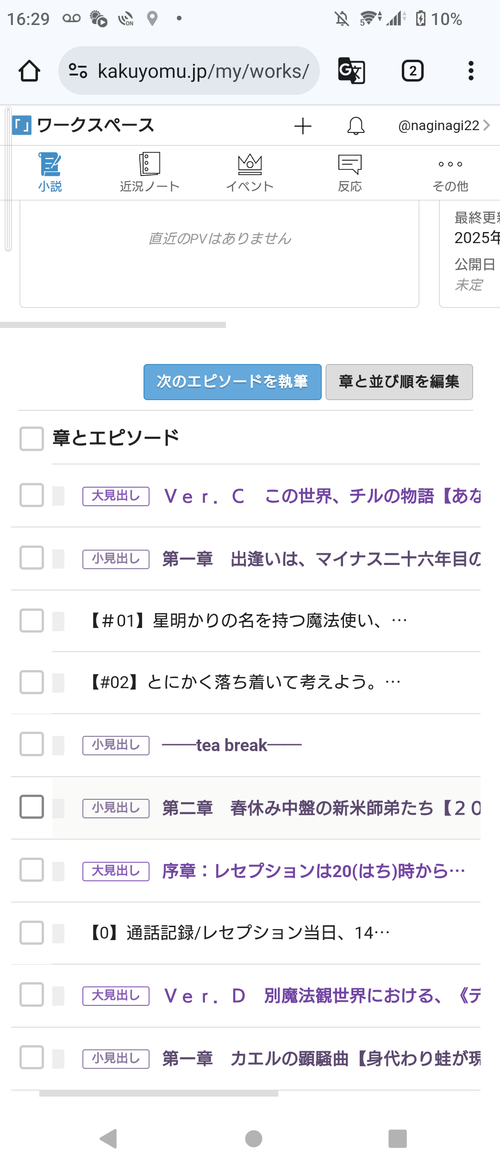Expand the @naginagi22 account chevron
This screenshot has height=1167, width=500.
(x=487, y=125)
